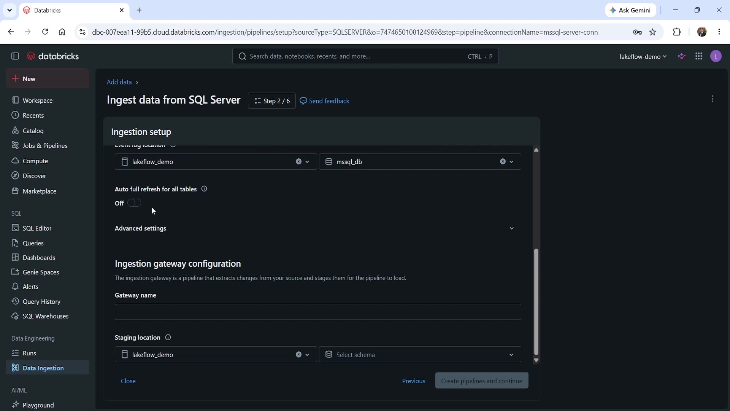
Task: Open Queries in sidebar
Action: 48,243
